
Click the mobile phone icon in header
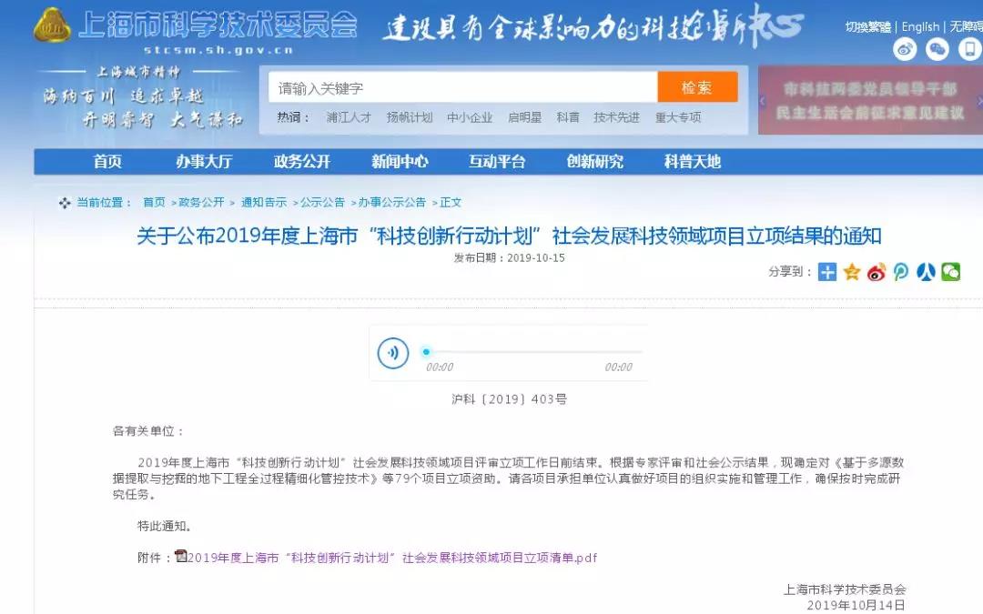click(x=969, y=49)
